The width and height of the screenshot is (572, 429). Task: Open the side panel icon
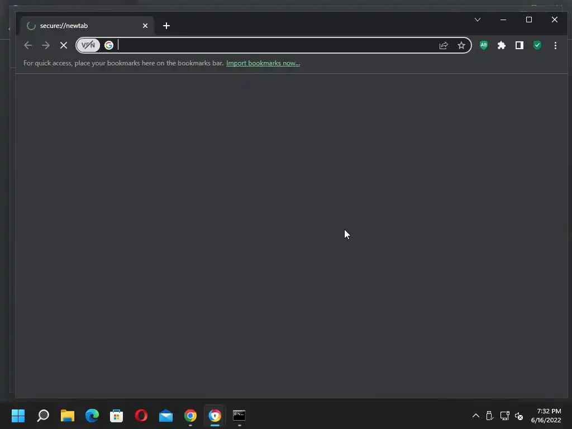(519, 45)
